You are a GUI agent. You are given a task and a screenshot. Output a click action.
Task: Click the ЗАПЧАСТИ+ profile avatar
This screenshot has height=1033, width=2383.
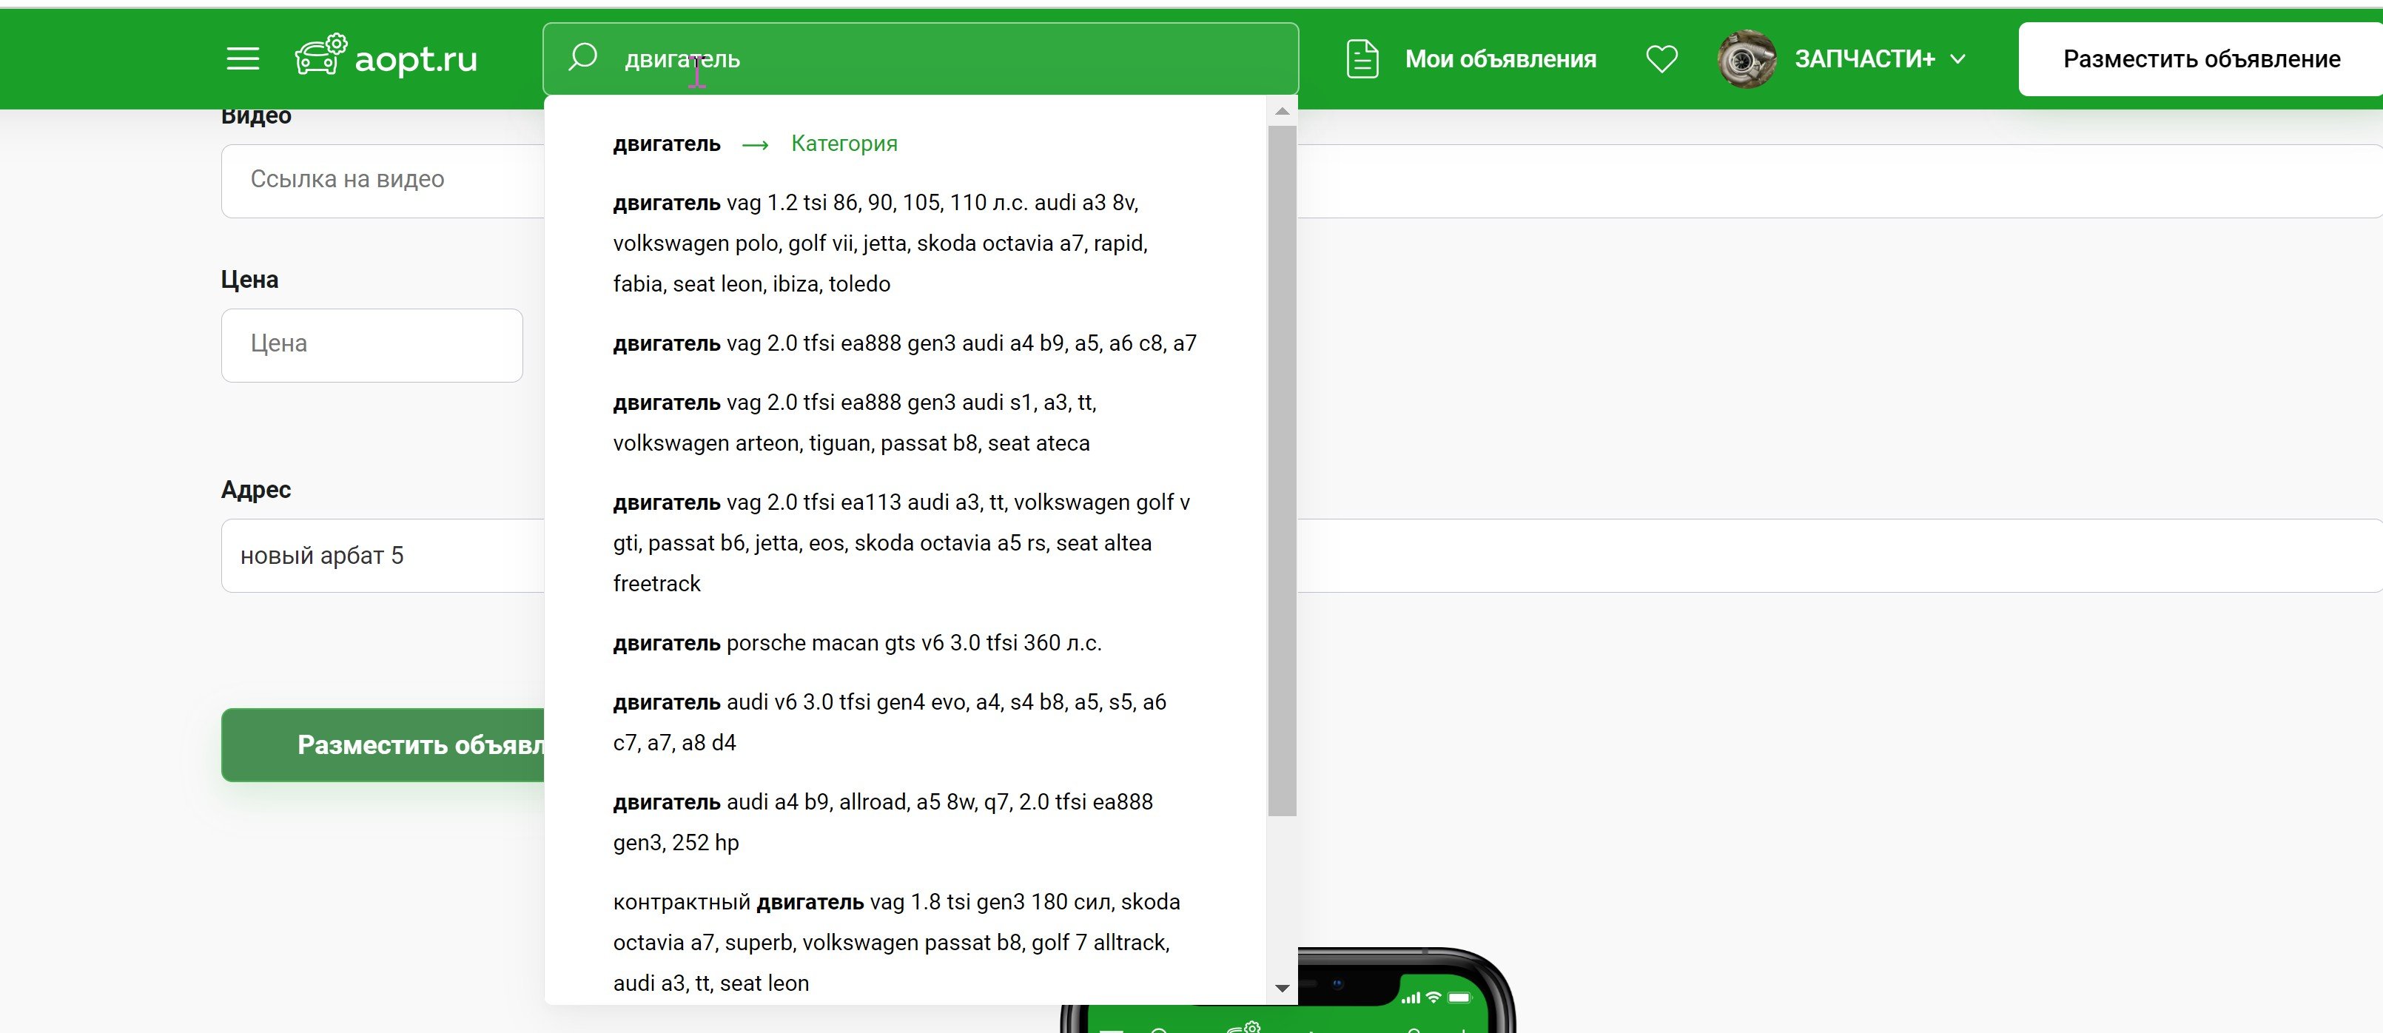coord(1746,59)
